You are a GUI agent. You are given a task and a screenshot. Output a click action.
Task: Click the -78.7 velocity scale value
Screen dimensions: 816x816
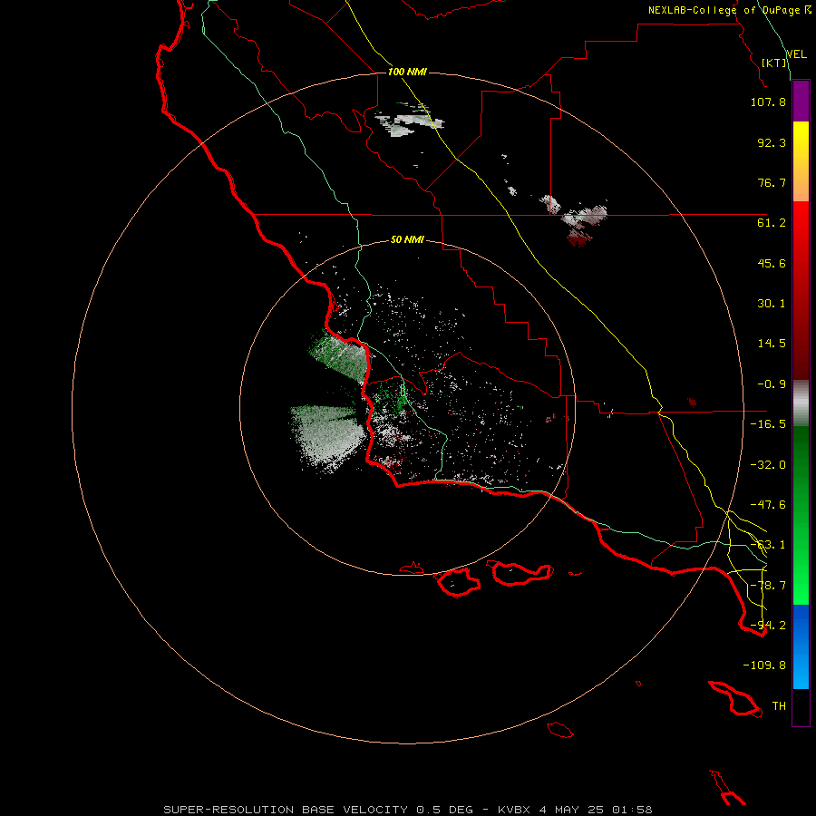(x=768, y=586)
